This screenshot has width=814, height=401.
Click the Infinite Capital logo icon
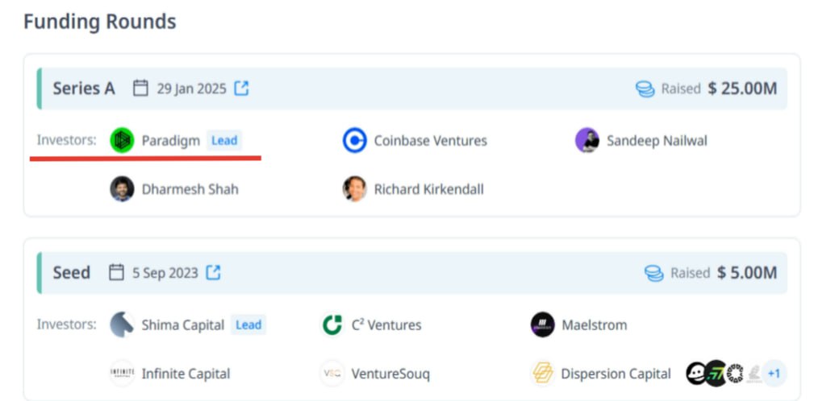coord(122,373)
